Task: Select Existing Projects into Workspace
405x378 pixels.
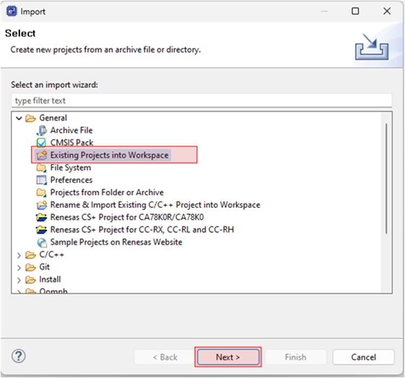Action: (109, 155)
